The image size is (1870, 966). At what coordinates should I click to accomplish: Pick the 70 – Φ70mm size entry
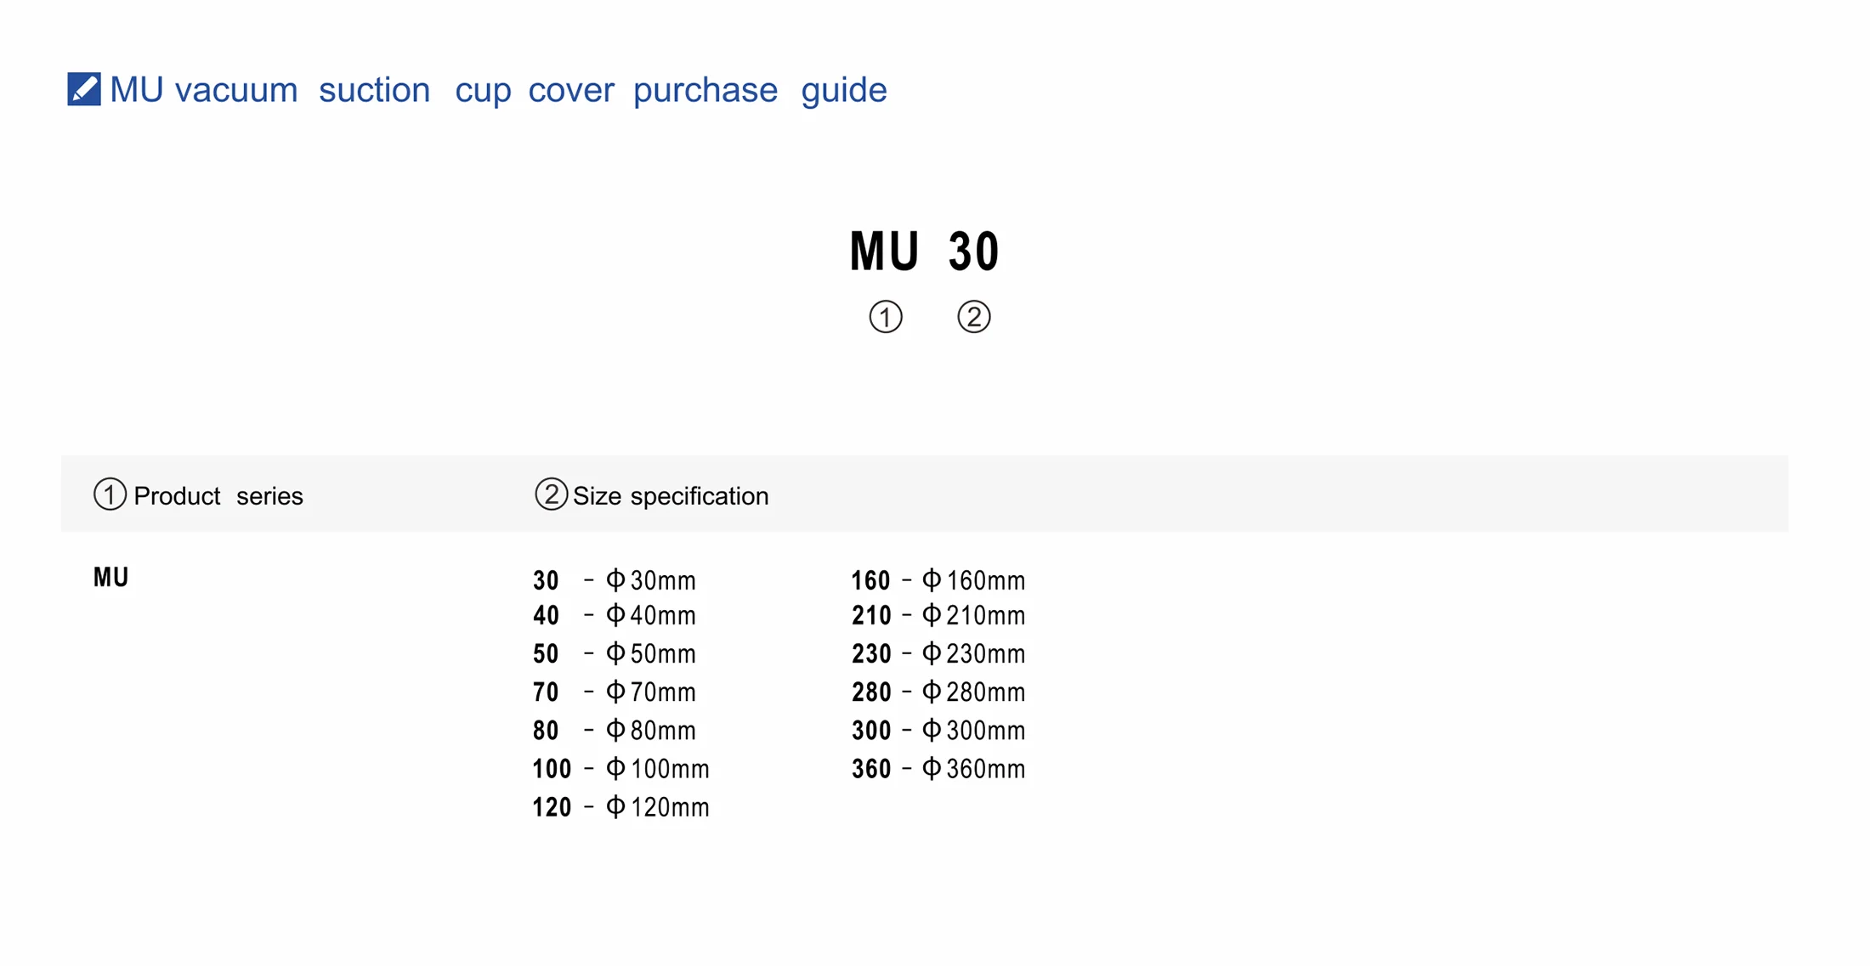pyautogui.click(x=614, y=692)
